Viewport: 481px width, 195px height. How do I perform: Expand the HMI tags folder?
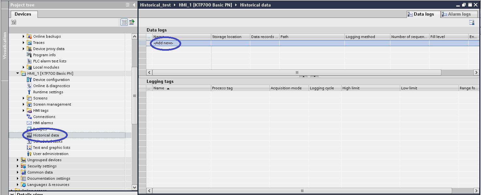[x=23, y=110]
